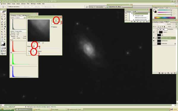Enable the Défilement des fenêtres checkbox
Screen dimensions: 178x111
pyautogui.click(x=8, y=7)
